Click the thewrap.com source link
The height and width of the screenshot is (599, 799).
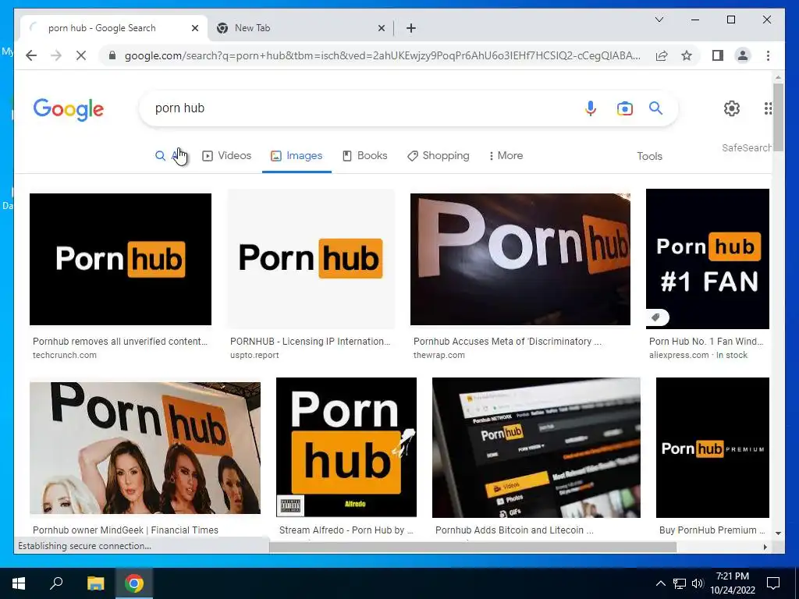(439, 355)
